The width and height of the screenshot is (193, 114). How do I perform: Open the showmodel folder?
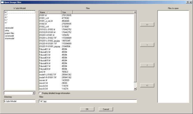pyautogui.click(x=10, y=38)
